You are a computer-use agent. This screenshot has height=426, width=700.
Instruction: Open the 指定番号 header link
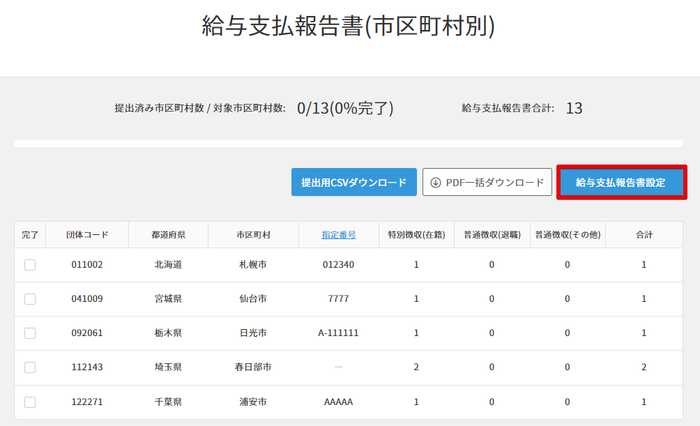coord(339,235)
